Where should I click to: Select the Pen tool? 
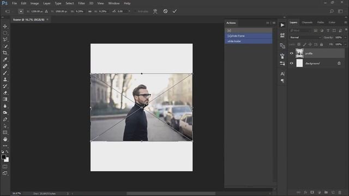click(x=5, y=119)
